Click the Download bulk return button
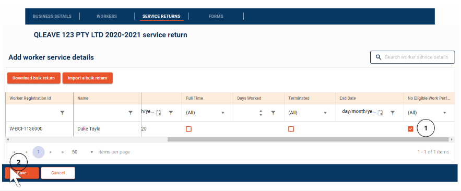This screenshot has height=191, width=461. tap(33, 78)
